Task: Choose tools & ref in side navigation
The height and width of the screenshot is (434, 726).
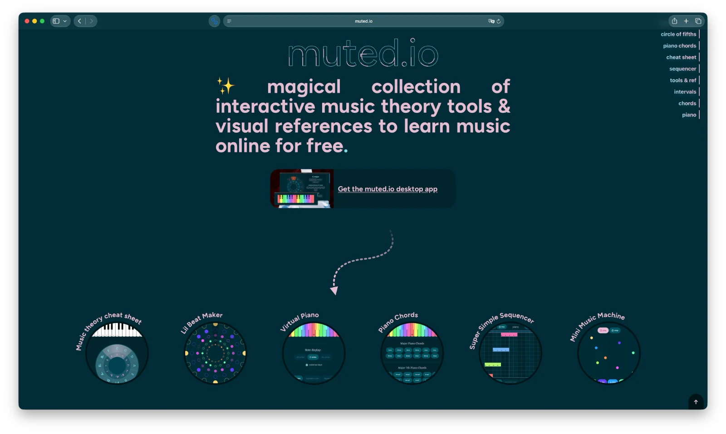Action: point(683,80)
